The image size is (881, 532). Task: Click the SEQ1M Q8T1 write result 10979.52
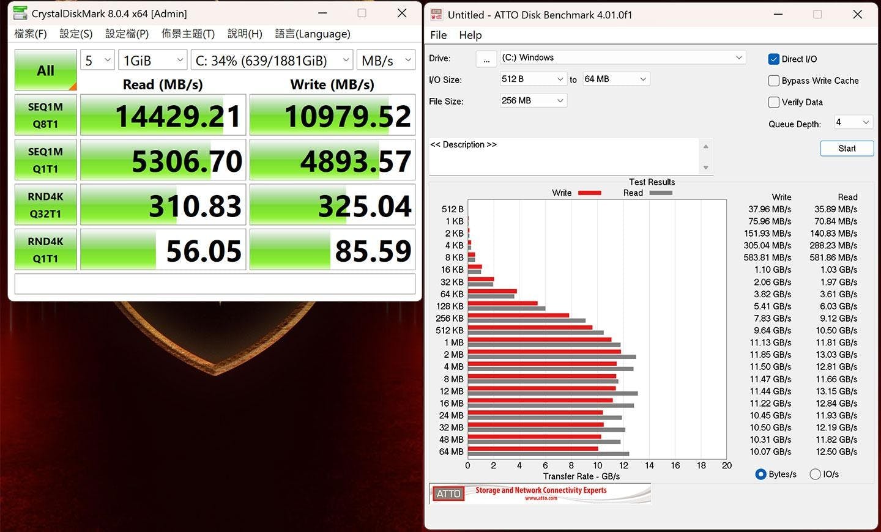click(332, 115)
